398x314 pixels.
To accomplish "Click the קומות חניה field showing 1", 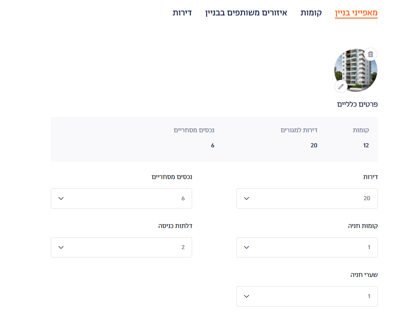I will [x=307, y=247].
